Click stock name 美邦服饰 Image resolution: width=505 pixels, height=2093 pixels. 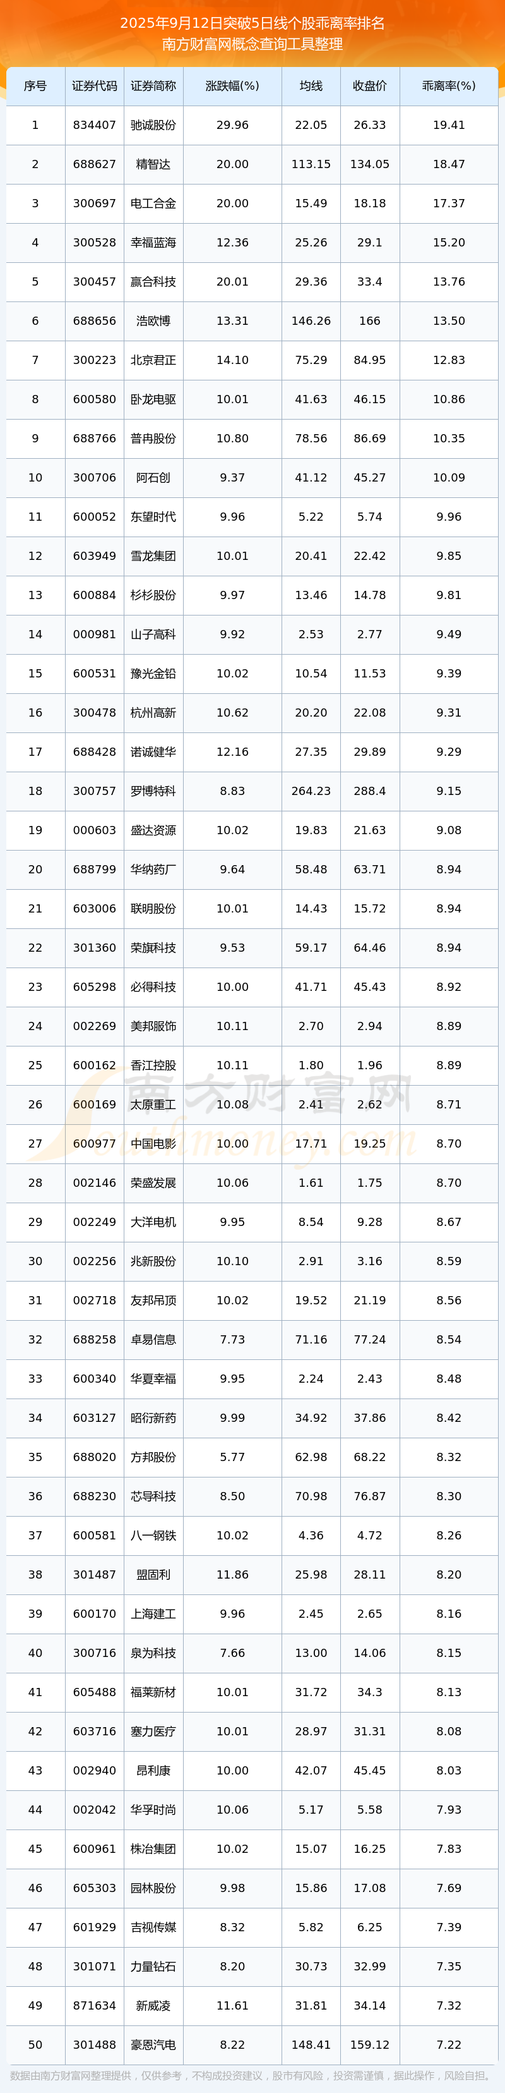[153, 1026]
